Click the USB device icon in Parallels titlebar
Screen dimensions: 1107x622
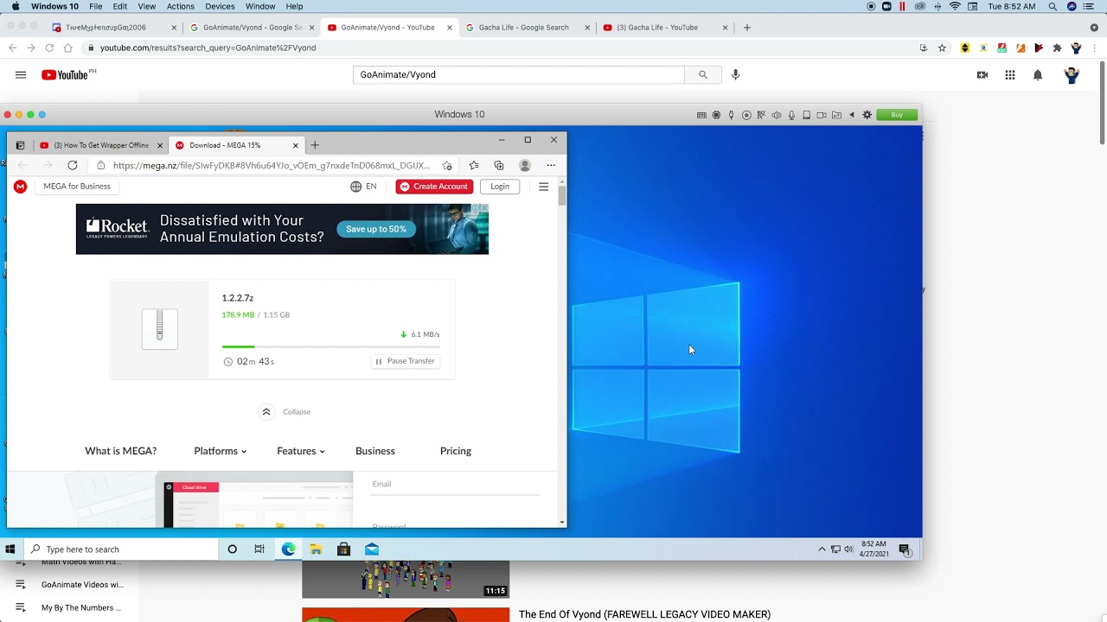[732, 115]
